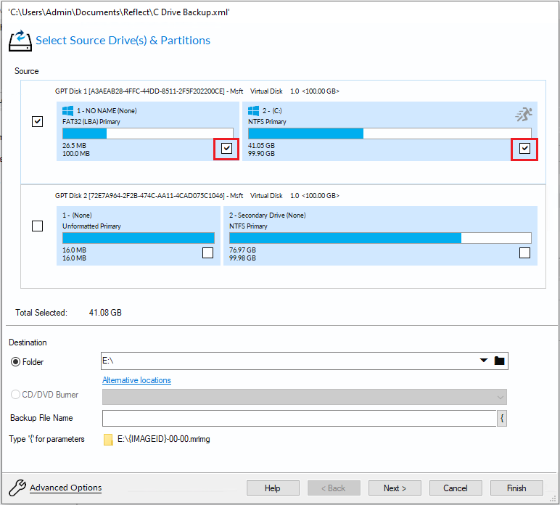Viewport: 560px width, 505px height.
Task: Check the GPT Disk 2 checkbox
Action: (x=38, y=226)
